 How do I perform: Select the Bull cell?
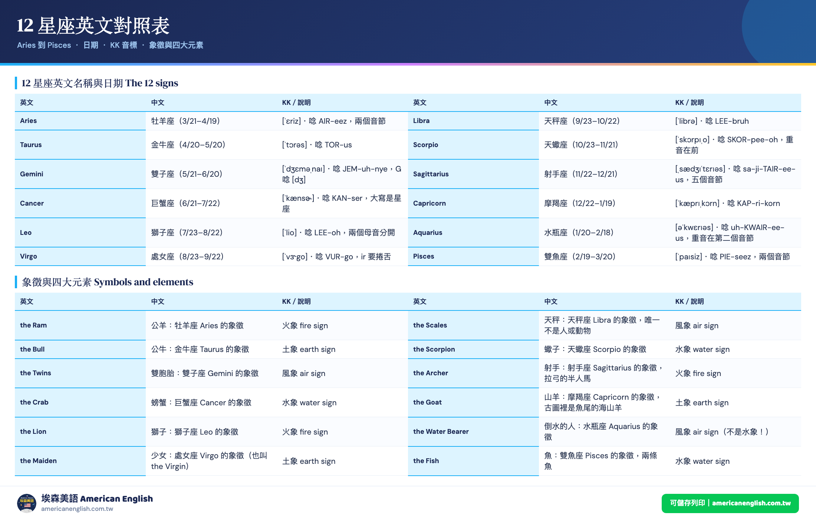pyautogui.click(x=80, y=349)
